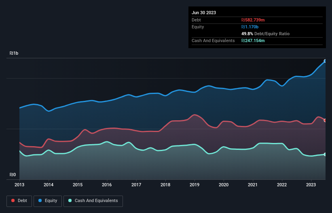332x213 pixels.
Task: Click the 2022 x-axis label
Action: (x=282, y=185)
